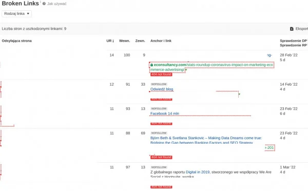
Task: Click the NOFOLLOW tag above Odwiedź blog
Action: tap(159, 84)
